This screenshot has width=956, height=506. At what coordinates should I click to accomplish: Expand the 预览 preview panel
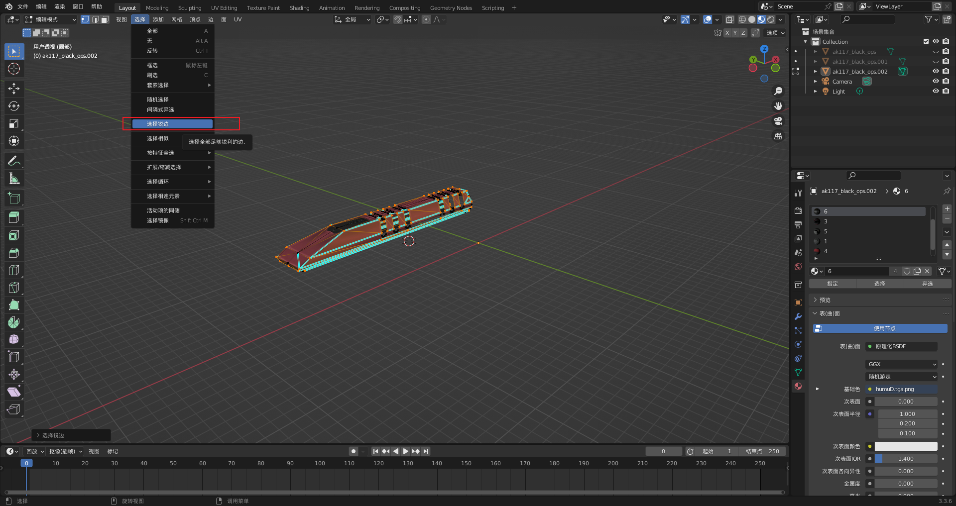825,300
